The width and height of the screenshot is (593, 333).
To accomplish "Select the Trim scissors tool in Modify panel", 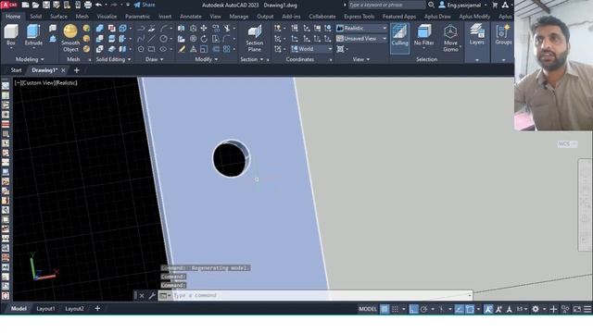I will [x=226, y=29].
